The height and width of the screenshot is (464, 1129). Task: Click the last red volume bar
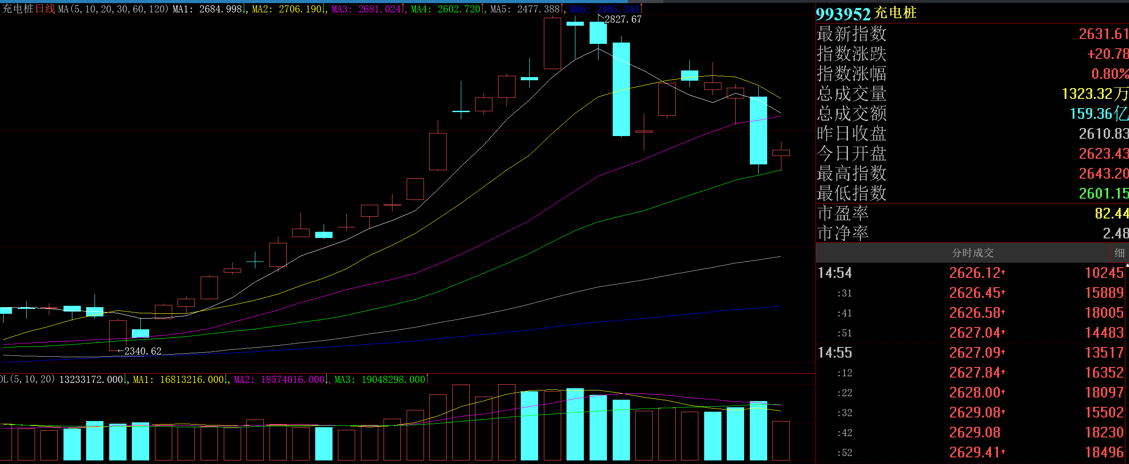coord(781,441)
